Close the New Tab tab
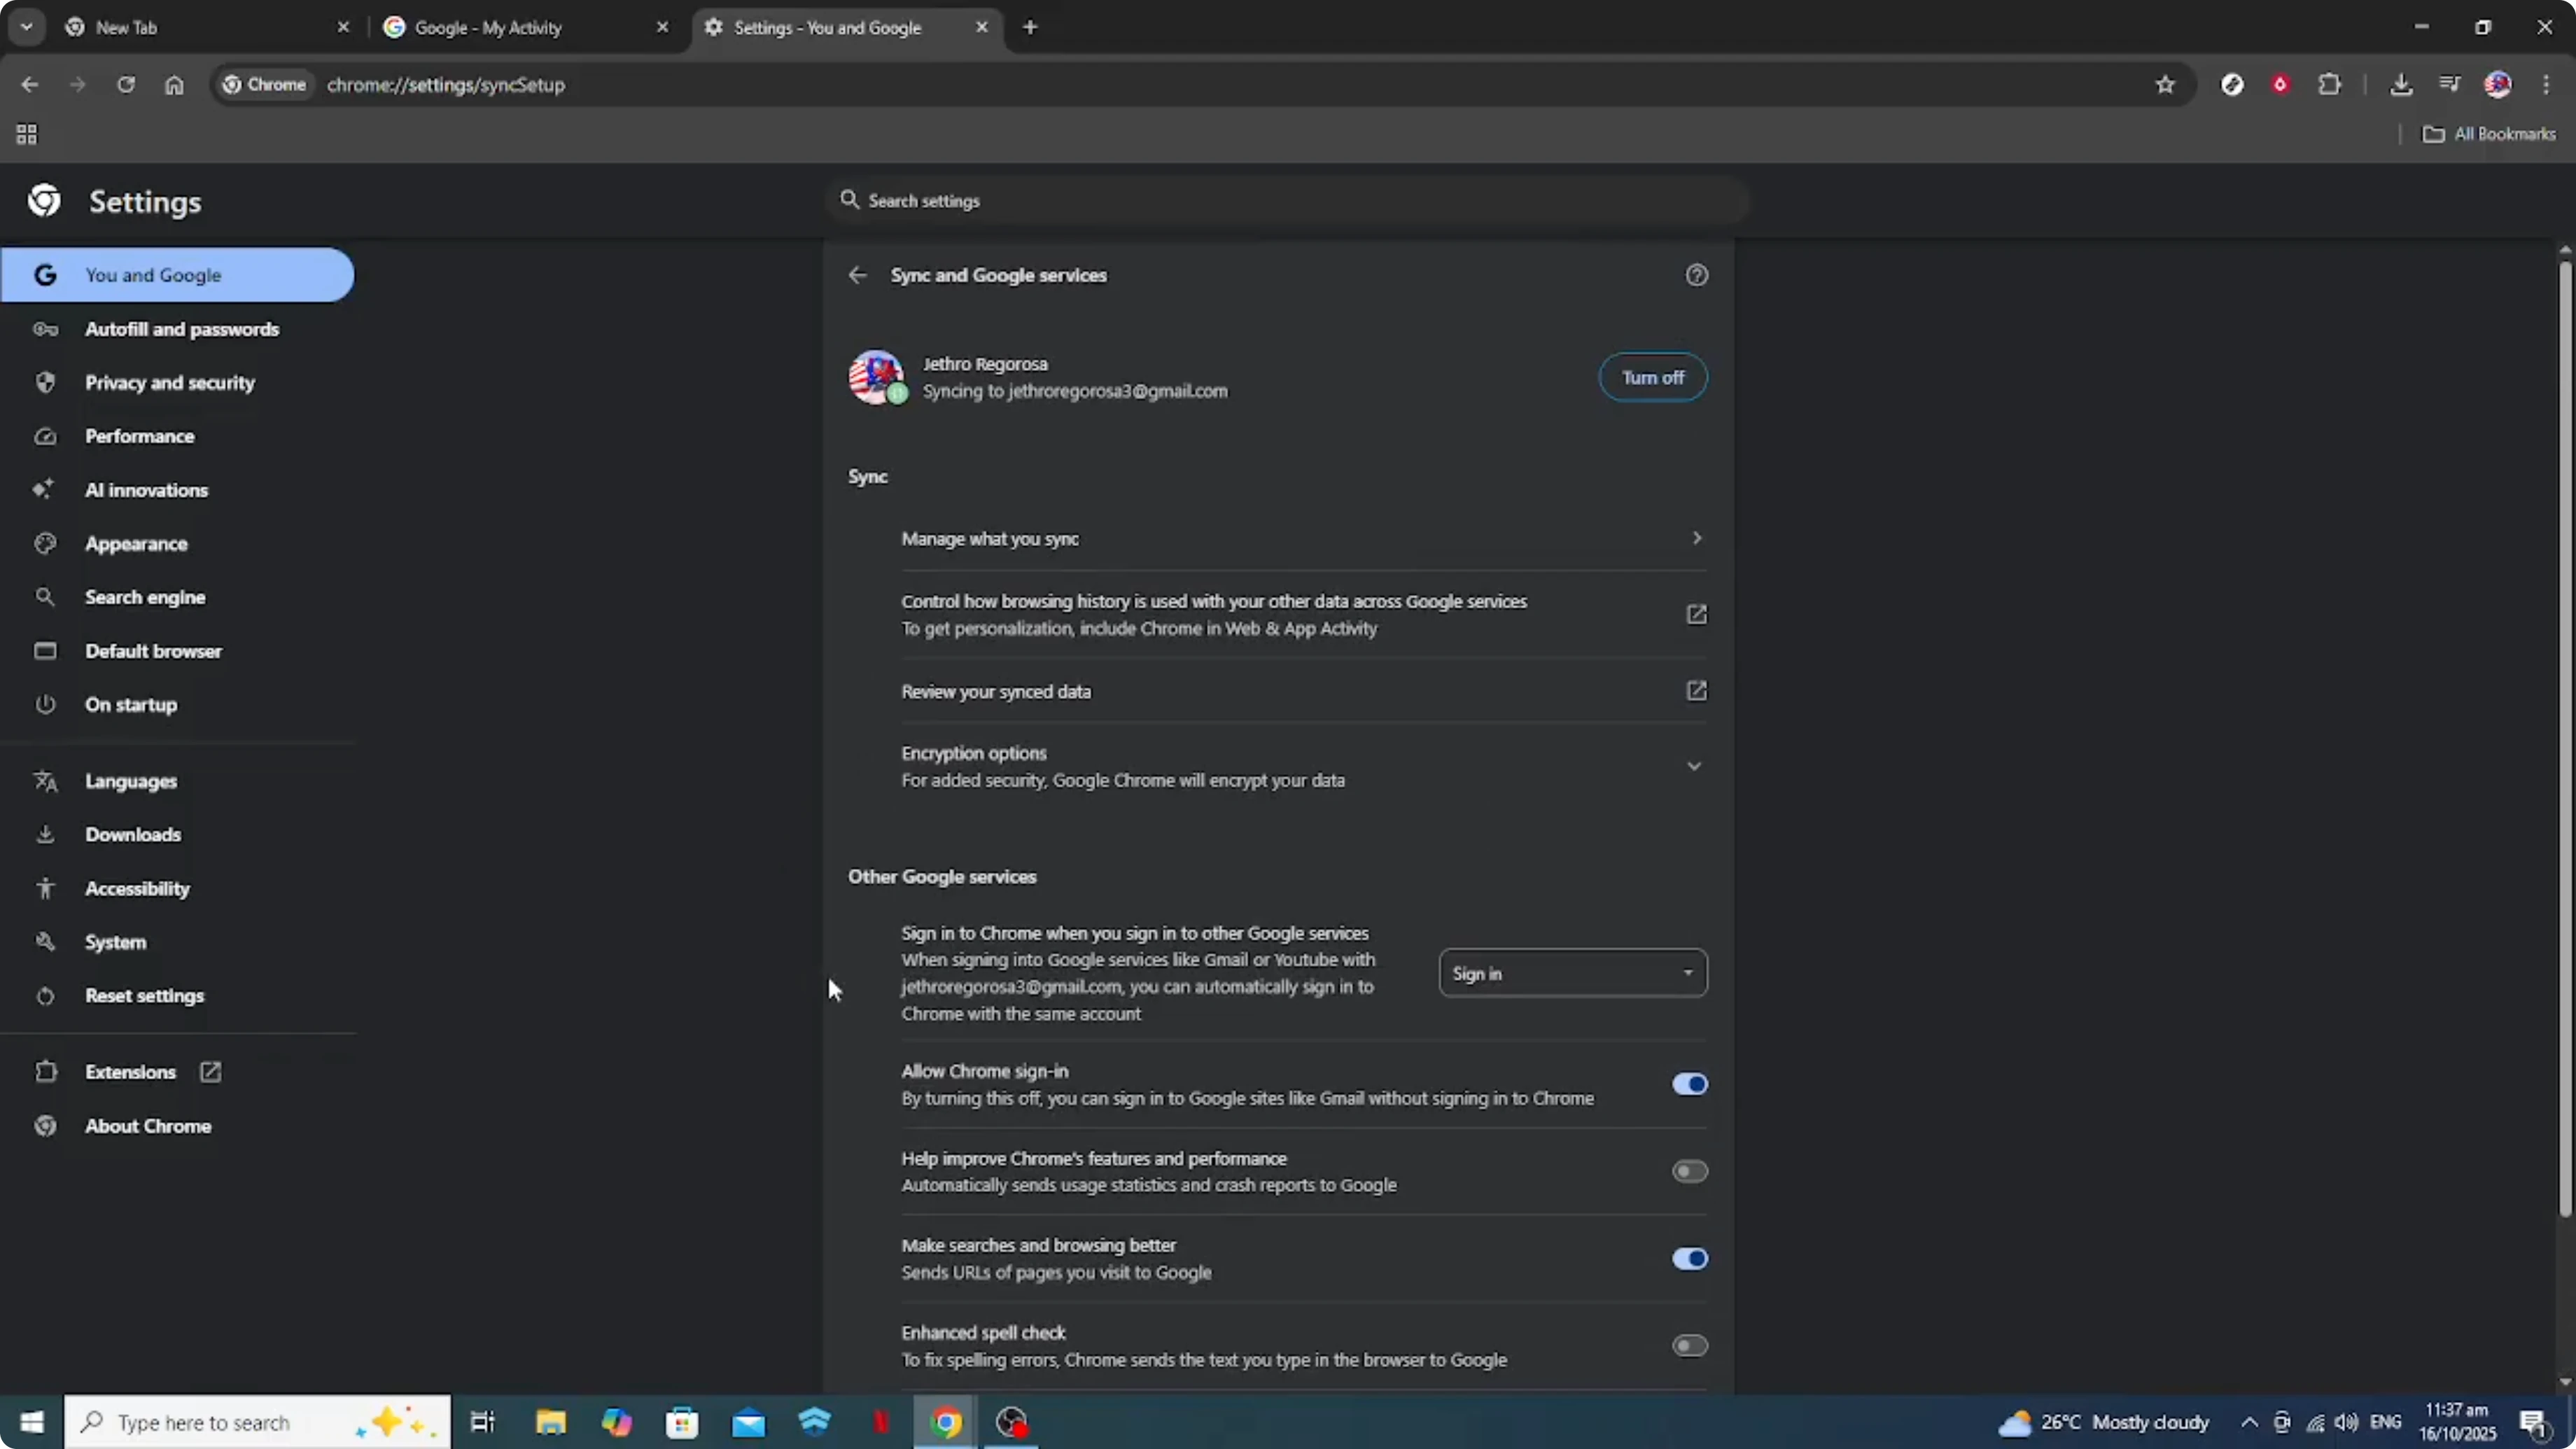The height and width of the screenshot is (1449, 2576). point(343,27)
